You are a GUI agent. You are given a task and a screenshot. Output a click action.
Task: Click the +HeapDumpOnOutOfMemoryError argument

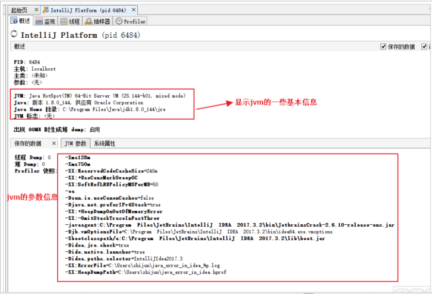(114, 211)
